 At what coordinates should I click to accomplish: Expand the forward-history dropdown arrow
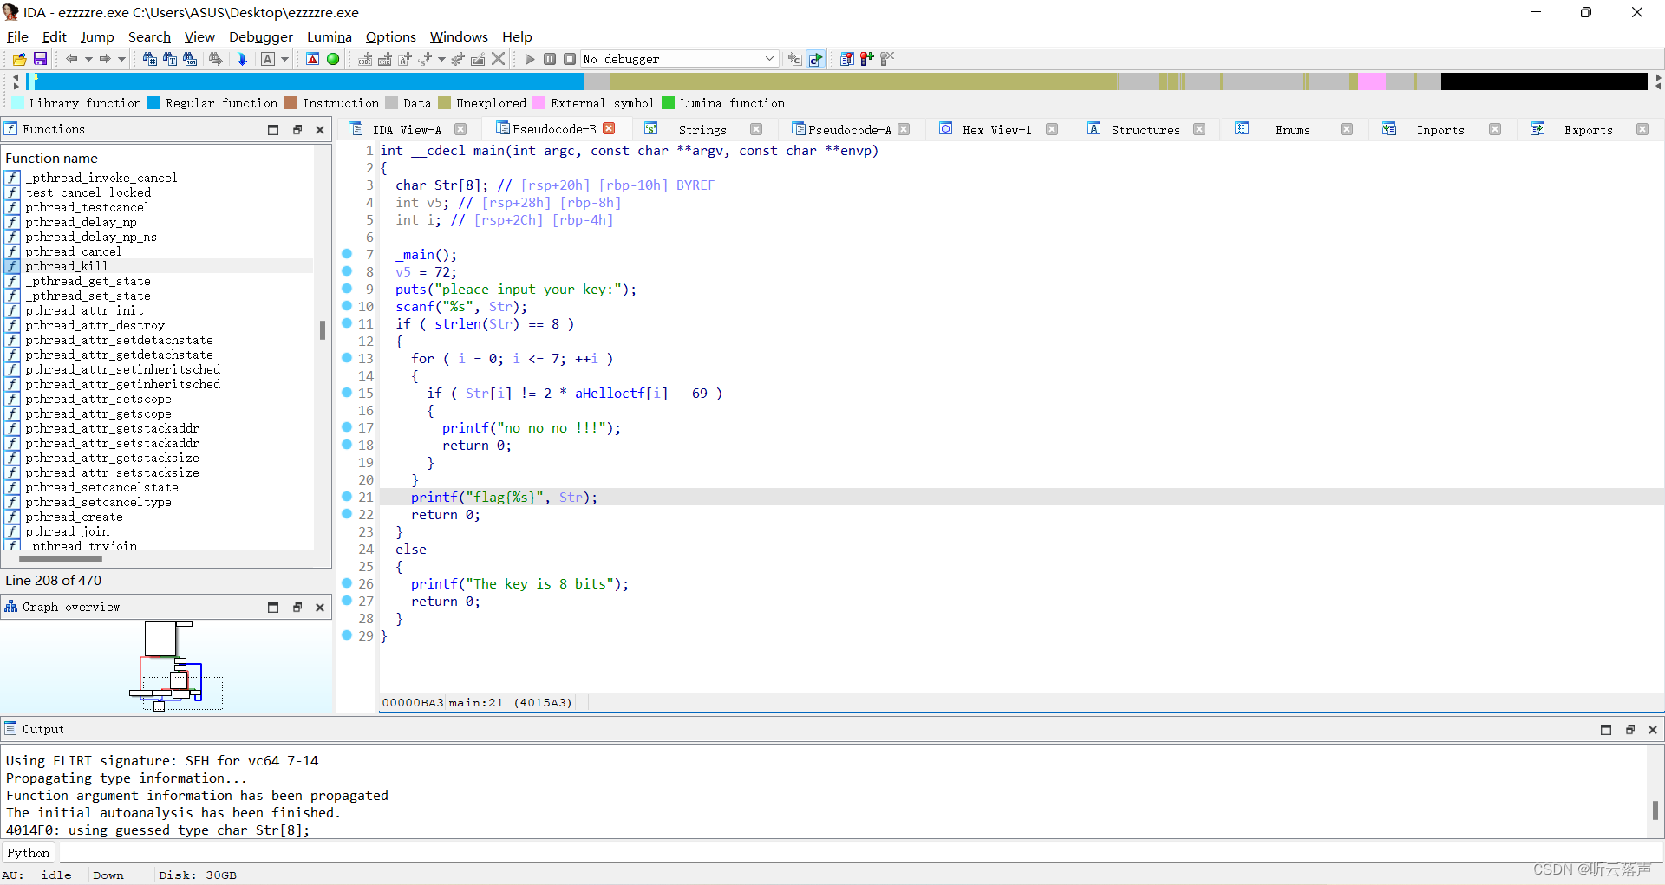[121, 59]
